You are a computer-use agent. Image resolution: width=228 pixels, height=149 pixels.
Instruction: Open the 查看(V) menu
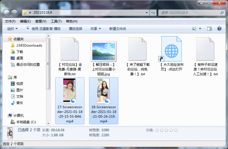(x=40, y=21)
